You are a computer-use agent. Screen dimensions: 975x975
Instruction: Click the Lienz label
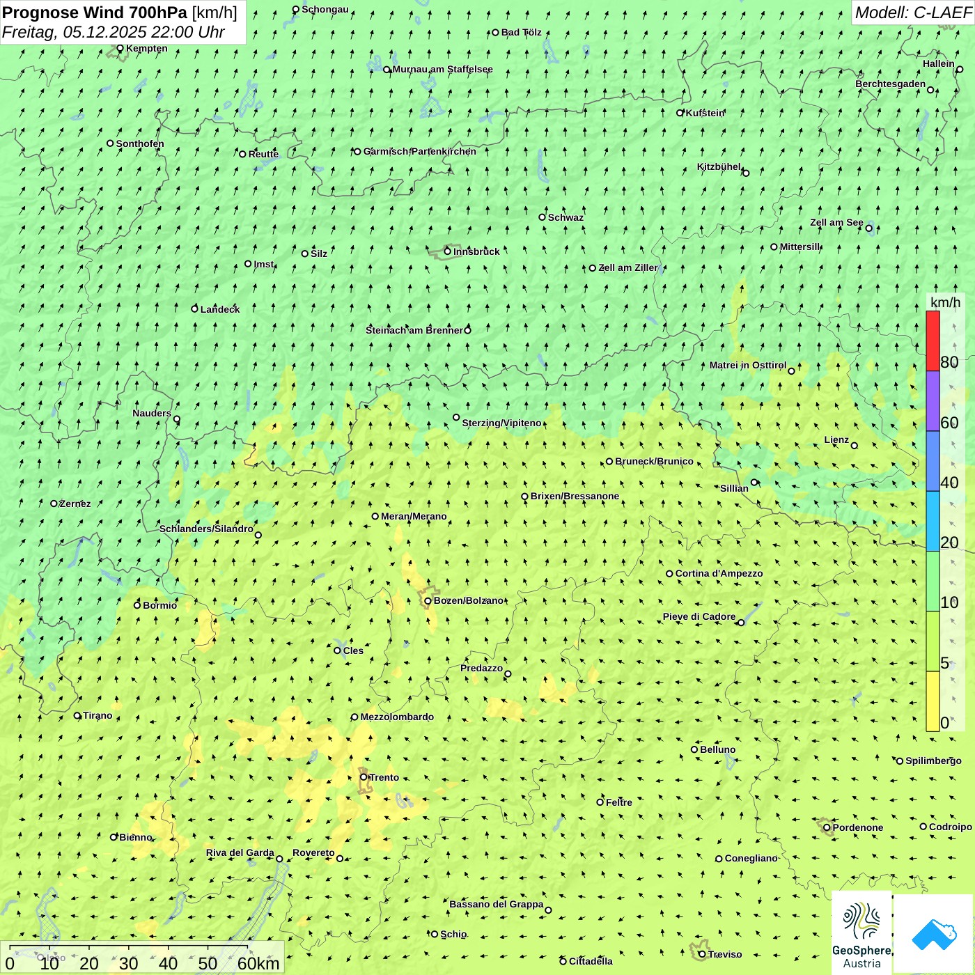pyautogui.click(x=836, y=439)
